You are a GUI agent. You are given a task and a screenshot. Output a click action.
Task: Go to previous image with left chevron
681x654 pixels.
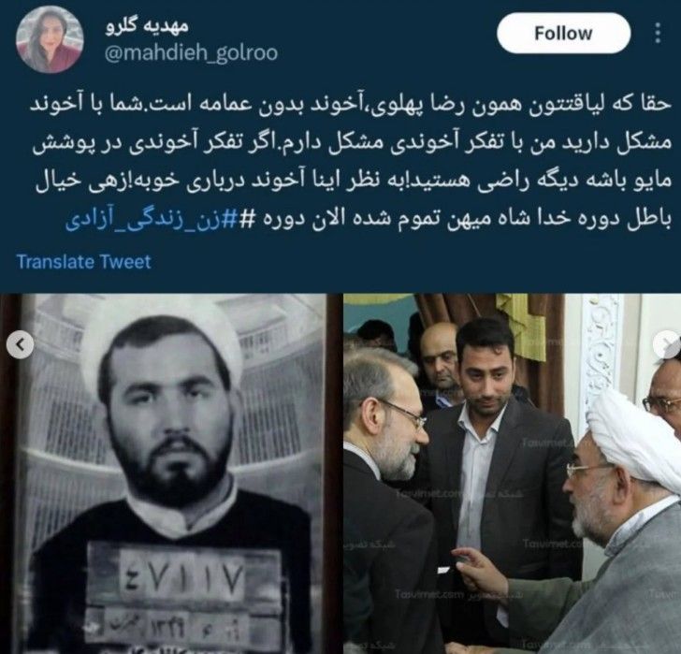point(20,345)
